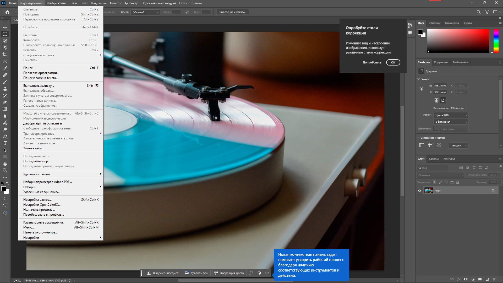Click Попробовать in the popup
This screenshot has height=283, width=503.
click(372, 62)
